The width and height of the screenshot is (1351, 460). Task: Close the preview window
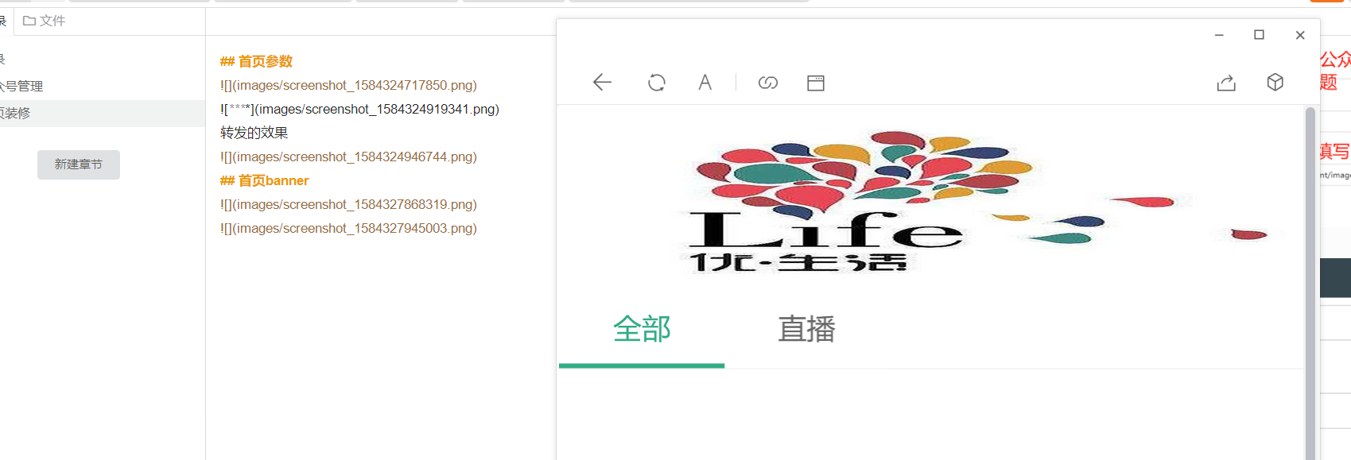[1300, 35]
